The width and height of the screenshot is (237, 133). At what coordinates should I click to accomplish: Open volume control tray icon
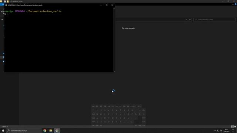pos(221,130)
